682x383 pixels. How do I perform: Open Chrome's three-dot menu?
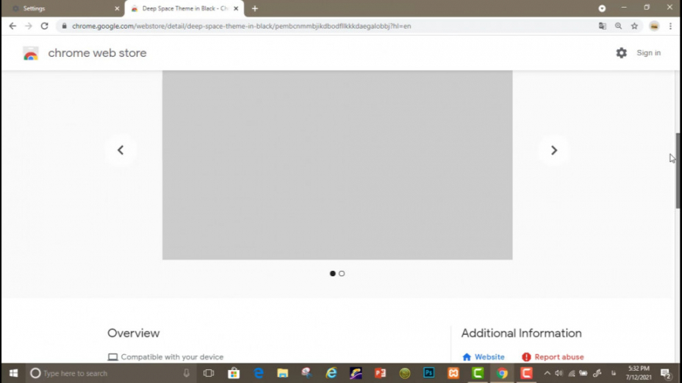click(671, 26)
